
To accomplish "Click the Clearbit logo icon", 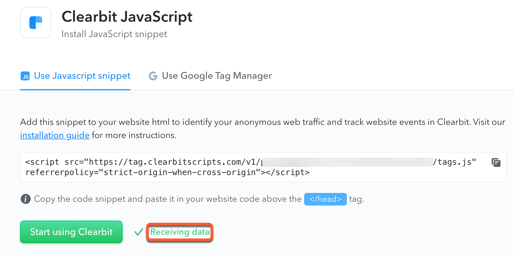I will [36, 23].
